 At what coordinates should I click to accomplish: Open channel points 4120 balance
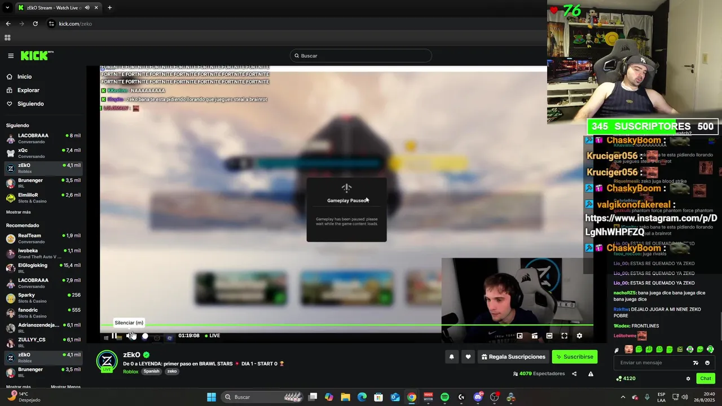(x=626, y=378)
